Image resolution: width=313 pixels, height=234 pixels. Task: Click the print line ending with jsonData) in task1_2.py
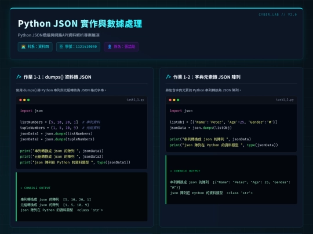point(210,139)
